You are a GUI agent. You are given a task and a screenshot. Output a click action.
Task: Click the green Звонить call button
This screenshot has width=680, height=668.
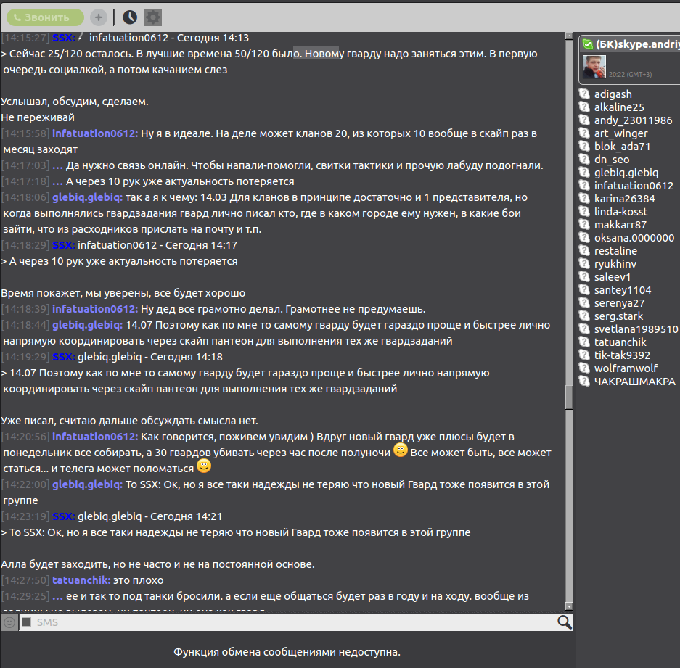tap(45, 17)
